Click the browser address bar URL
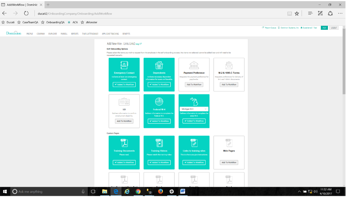The width and height of the screenshot is (346, 197). tap(75, 14)
